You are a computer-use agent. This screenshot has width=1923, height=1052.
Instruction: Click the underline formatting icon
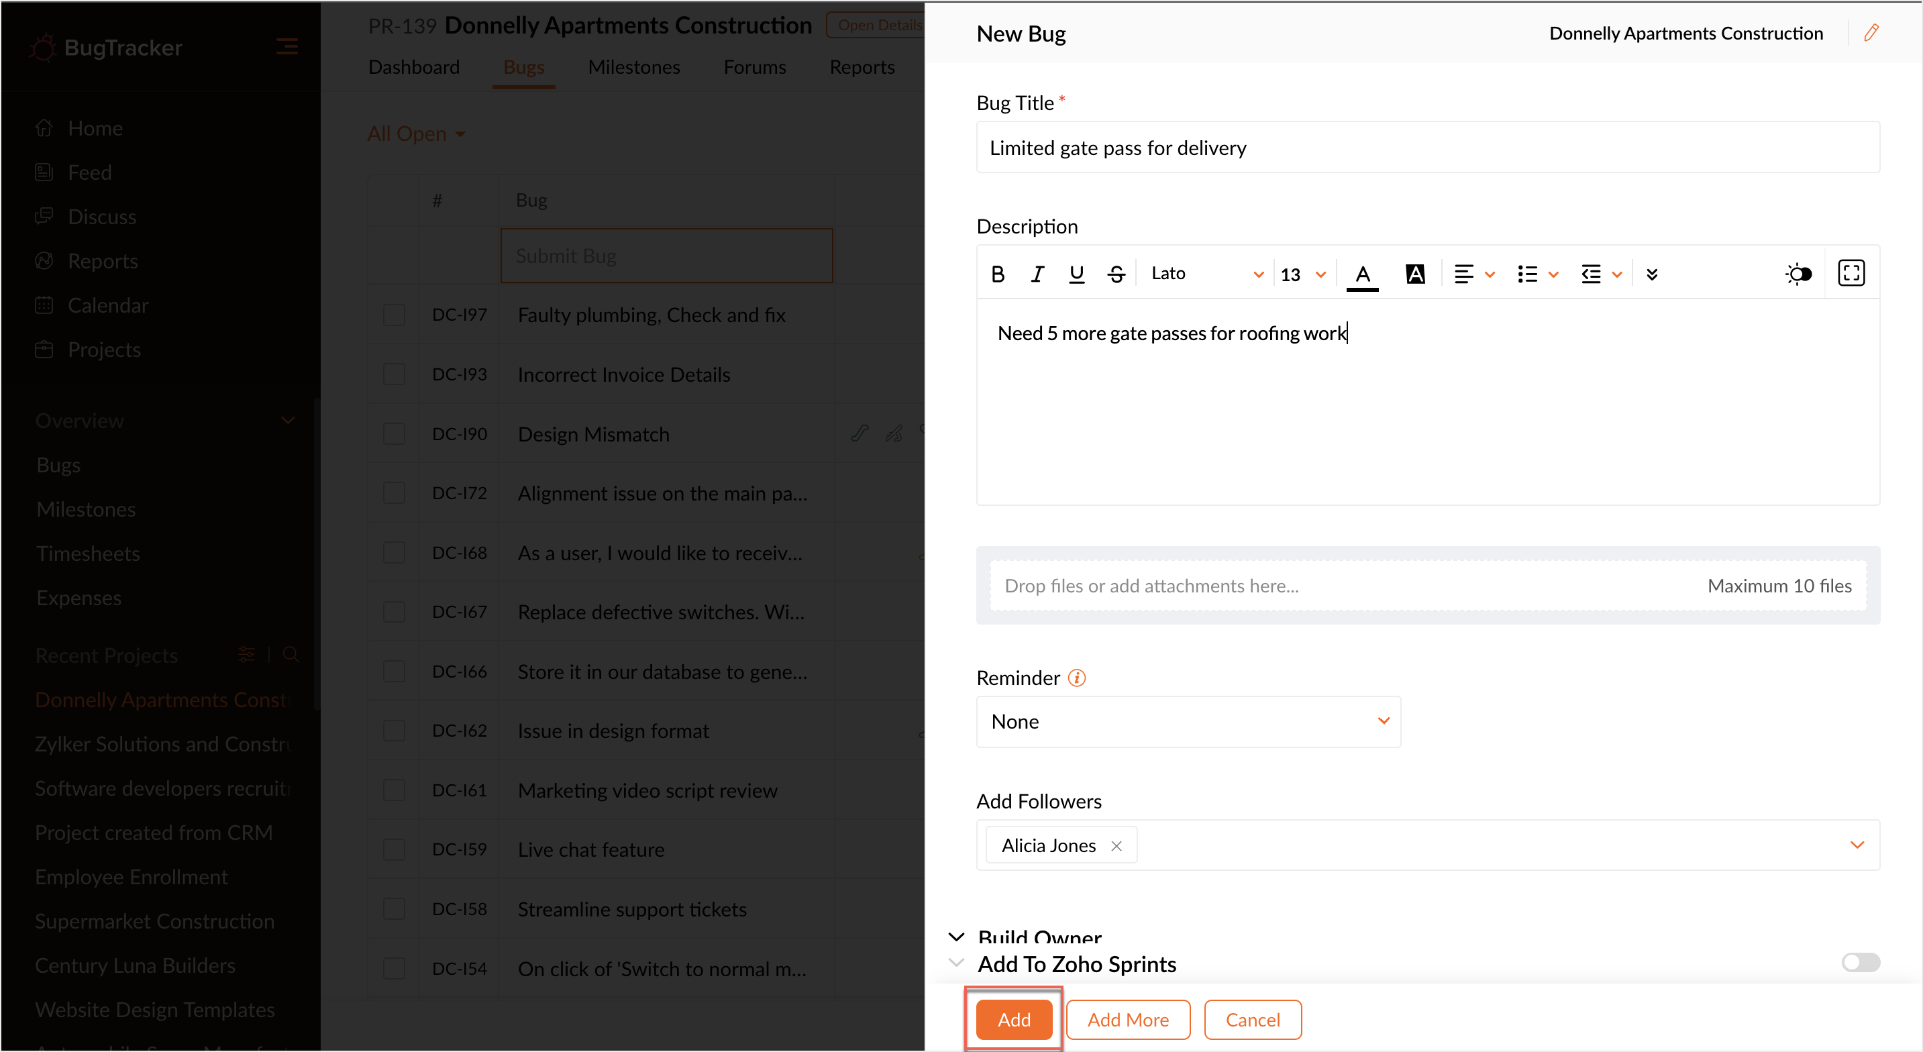pos(1076,274)
